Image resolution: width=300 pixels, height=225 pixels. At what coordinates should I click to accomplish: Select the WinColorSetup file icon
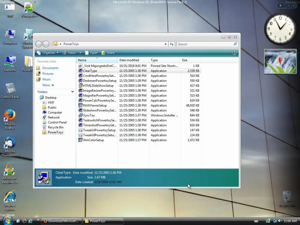click(80, 140)
